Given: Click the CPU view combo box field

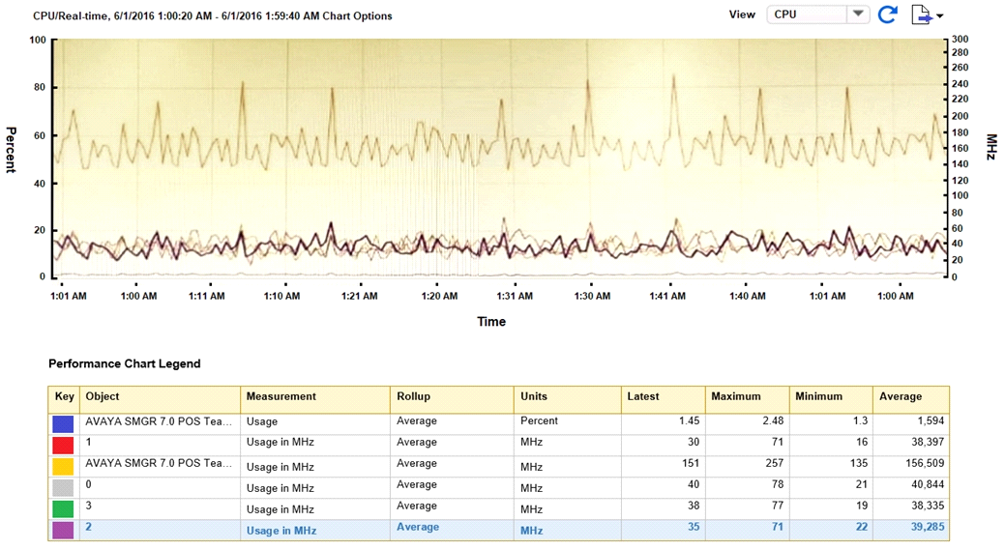Looking at the screenshot, I should 808,14.
